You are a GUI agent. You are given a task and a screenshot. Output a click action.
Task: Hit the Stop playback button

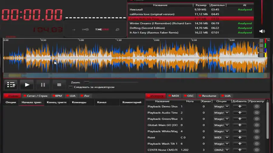pos(59,85)
